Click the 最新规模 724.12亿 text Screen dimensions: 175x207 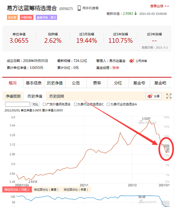(72, 61)
